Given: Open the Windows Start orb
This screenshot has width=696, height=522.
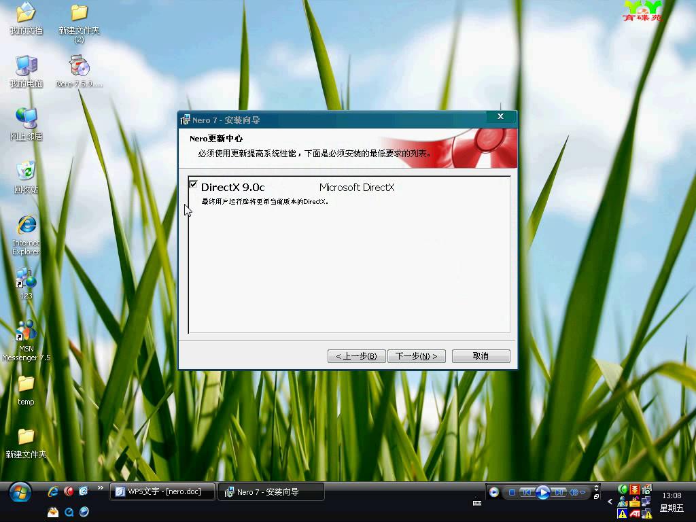Looking at the screenshot, I should 20,492.
